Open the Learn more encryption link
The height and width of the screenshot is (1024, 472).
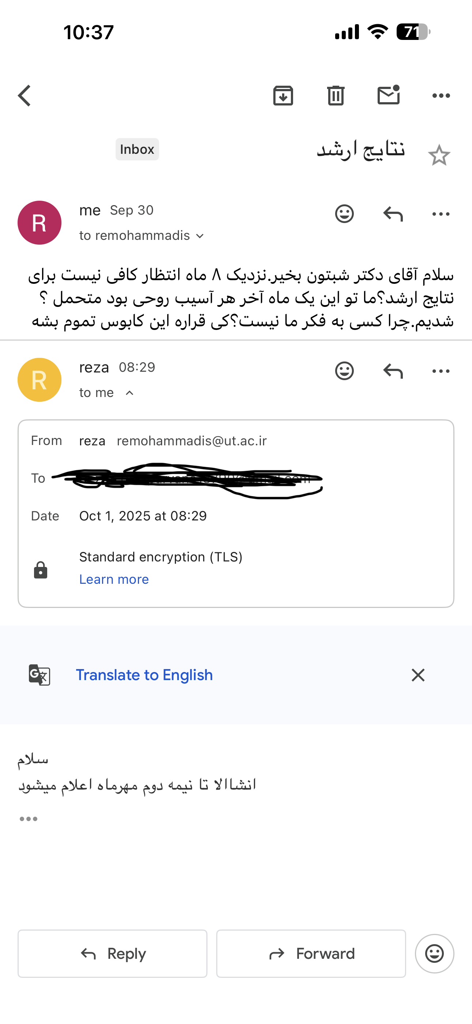pos(114,579)
